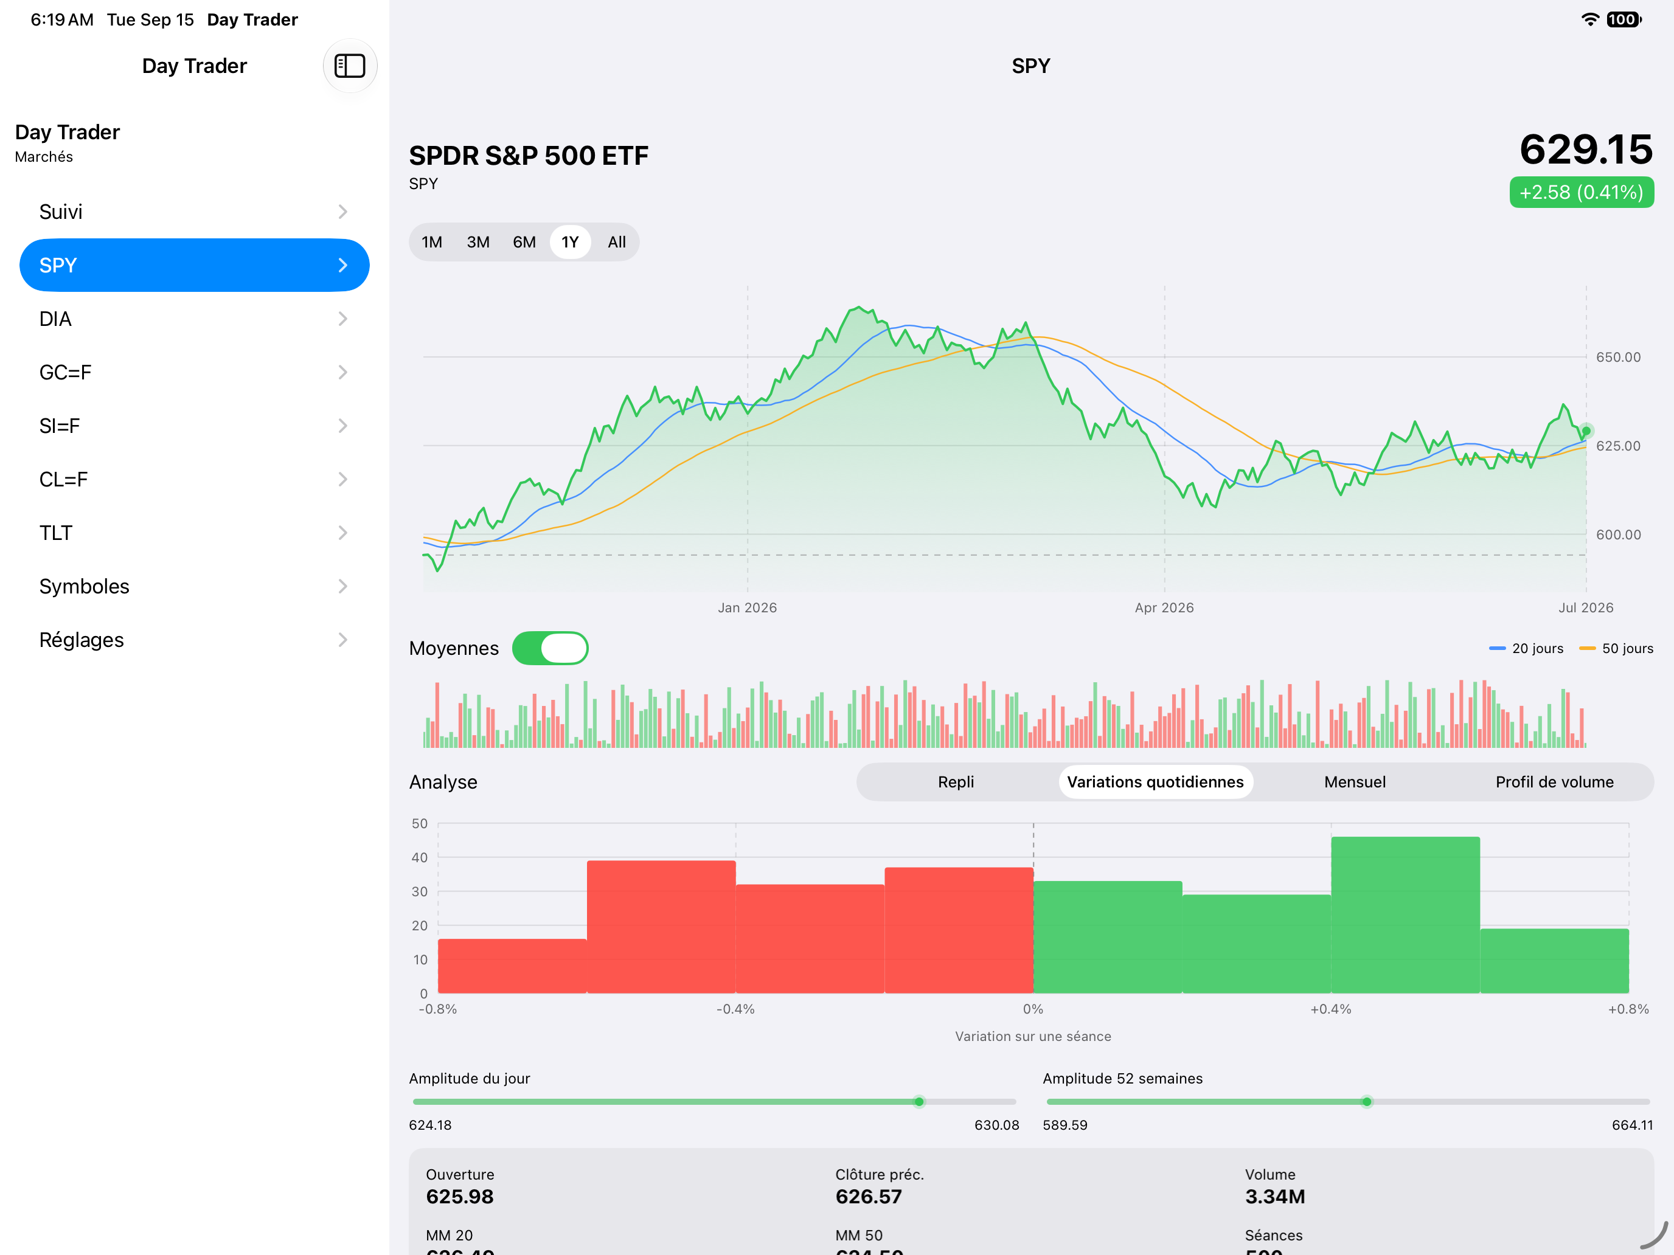Select the All time range
Viewport: 1674px width, 1255px height.
(x=617, y=242)
